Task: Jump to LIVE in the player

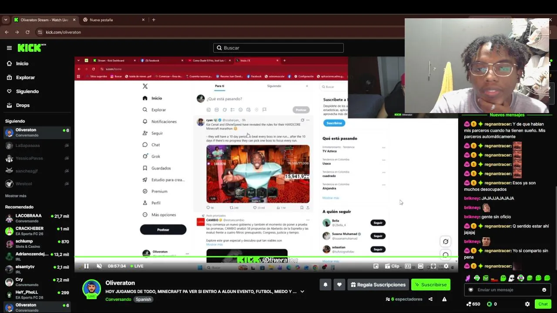Action: click(136, 266)
